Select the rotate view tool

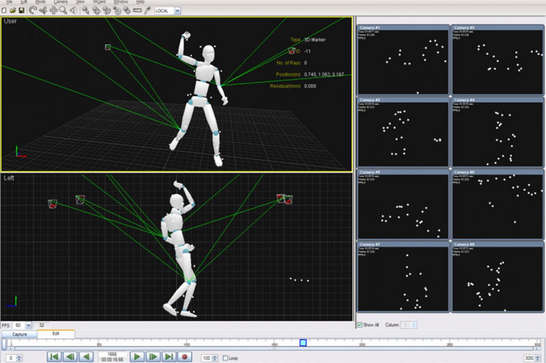tap(33, 11)
